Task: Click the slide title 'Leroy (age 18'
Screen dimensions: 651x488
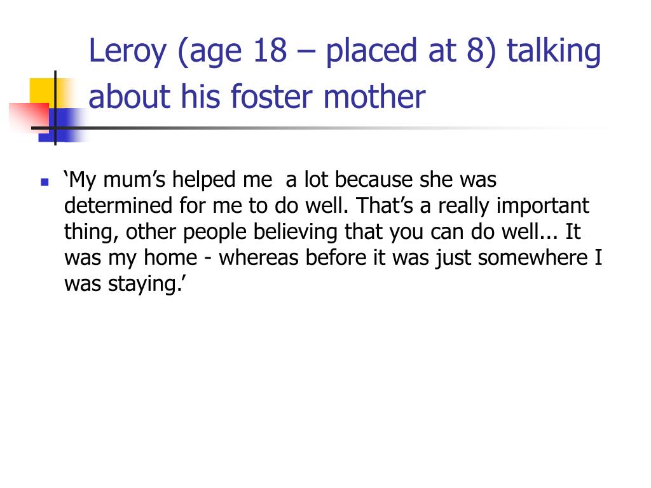Action: (188, 51)
